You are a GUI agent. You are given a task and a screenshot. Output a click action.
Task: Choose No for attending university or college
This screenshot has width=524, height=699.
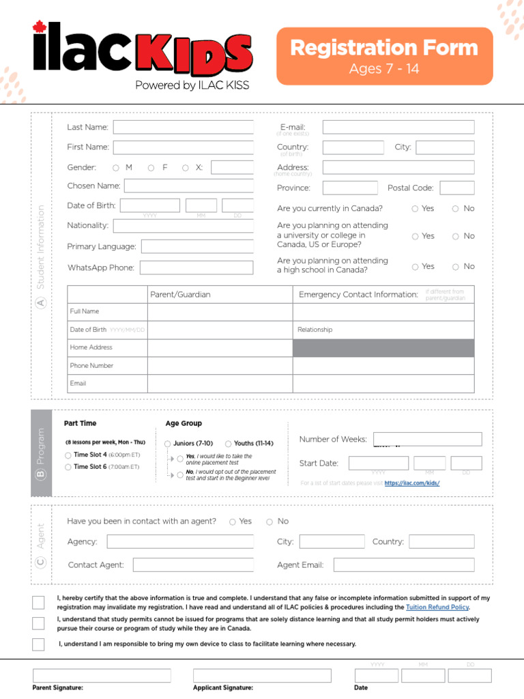[455, 236]
